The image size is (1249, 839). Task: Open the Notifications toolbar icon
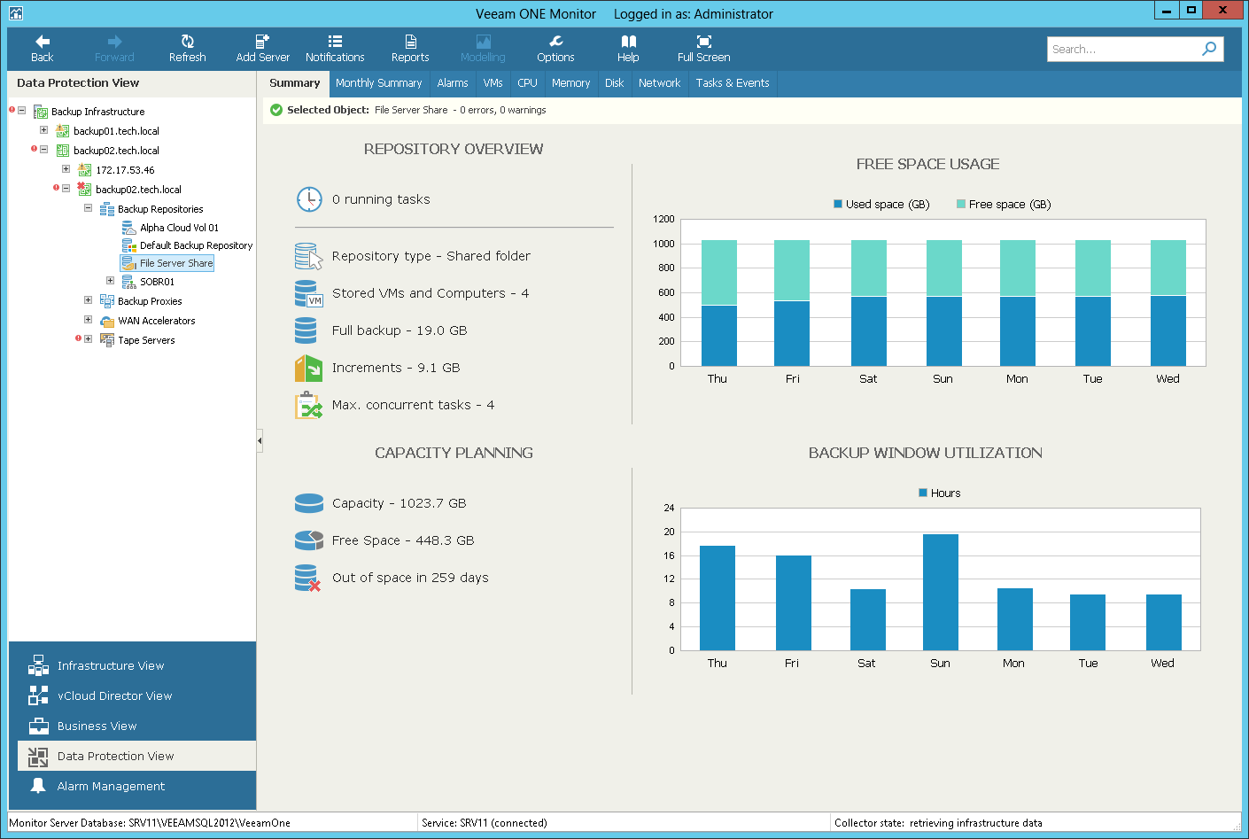335,42
